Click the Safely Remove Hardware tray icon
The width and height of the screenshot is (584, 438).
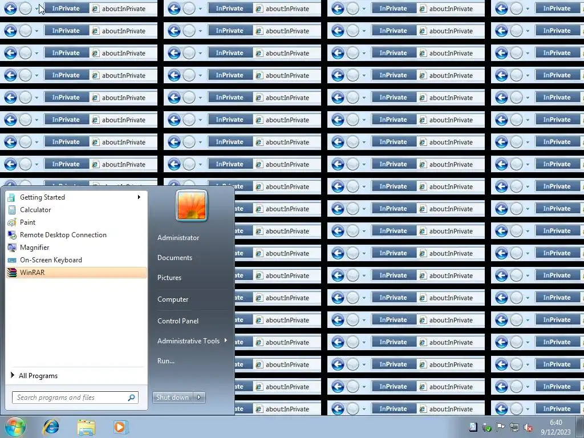pyautogui.click(x=487, y=427)
